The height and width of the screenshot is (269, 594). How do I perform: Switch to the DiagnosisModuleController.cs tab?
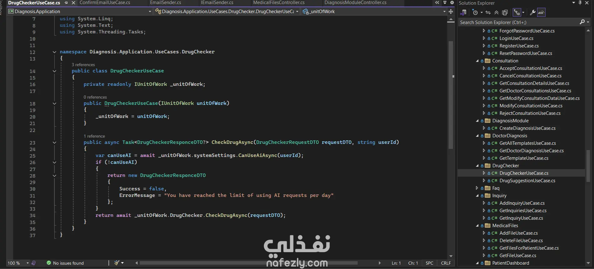pyautogui.click(x=355, y=2)
